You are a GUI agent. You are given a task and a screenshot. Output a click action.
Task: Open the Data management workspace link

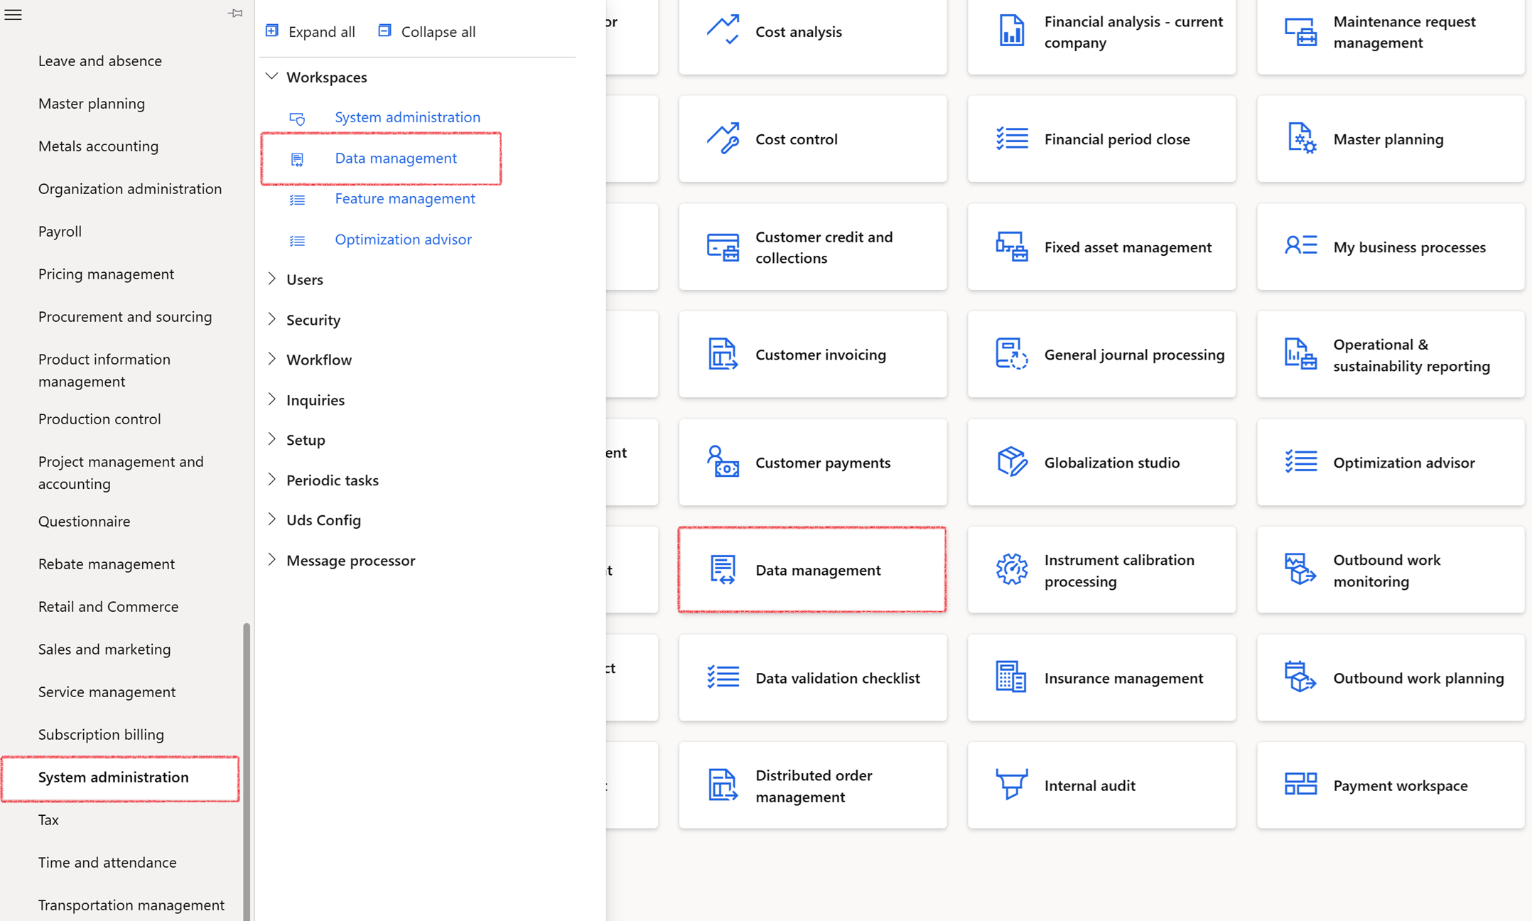396,158
